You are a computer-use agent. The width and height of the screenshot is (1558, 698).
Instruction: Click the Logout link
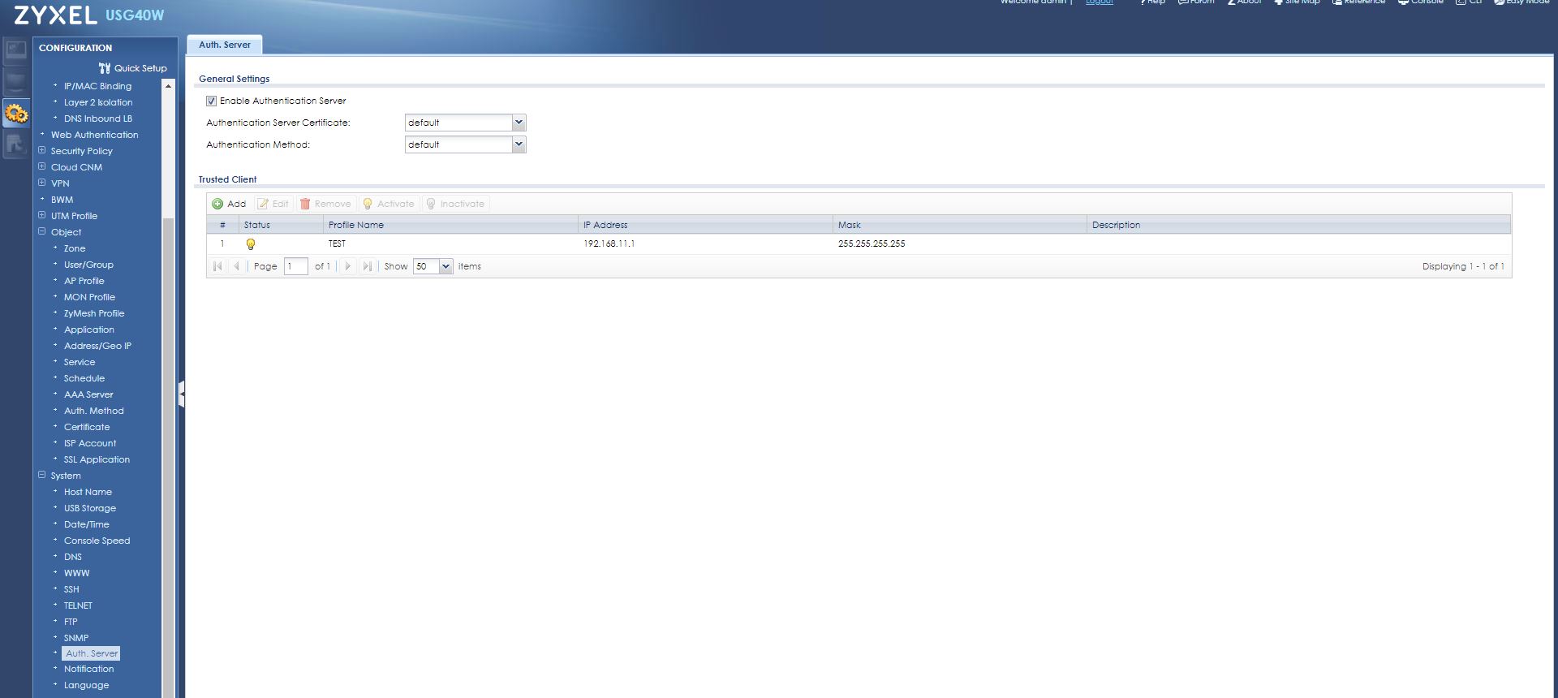[x=1100, y=2]
